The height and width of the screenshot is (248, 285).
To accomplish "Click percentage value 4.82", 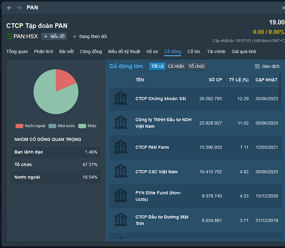I will tap(244, 172).
